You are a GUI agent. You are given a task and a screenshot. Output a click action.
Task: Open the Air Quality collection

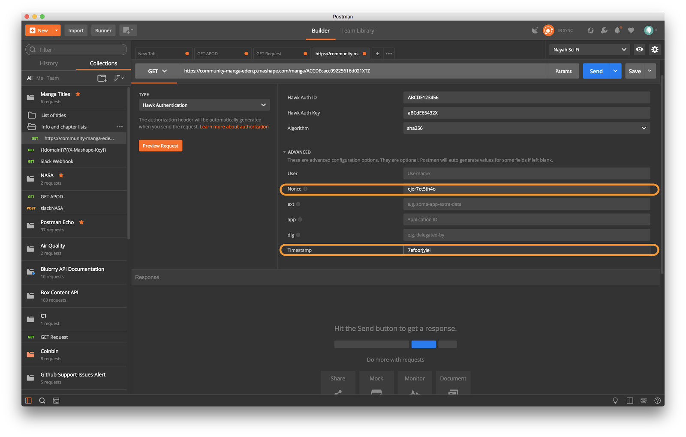coord(74,249)
